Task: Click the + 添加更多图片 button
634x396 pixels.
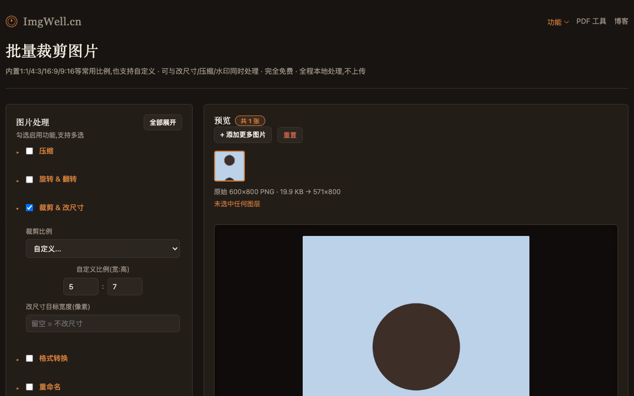Action: coord(243,135)
